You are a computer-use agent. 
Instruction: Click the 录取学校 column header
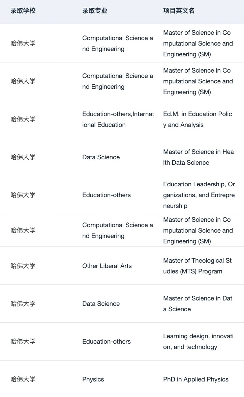click(x=23, y=11)
